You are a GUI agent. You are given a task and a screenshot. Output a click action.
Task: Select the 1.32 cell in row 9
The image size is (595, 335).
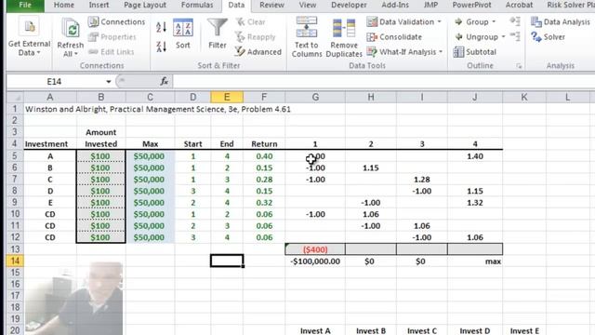475,203
